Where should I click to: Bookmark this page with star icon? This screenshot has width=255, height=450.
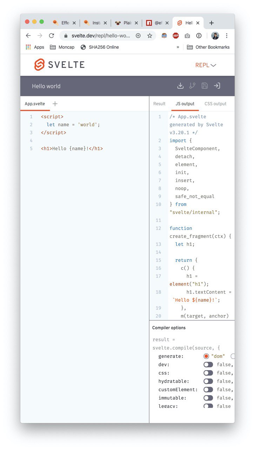coord(150,36)
